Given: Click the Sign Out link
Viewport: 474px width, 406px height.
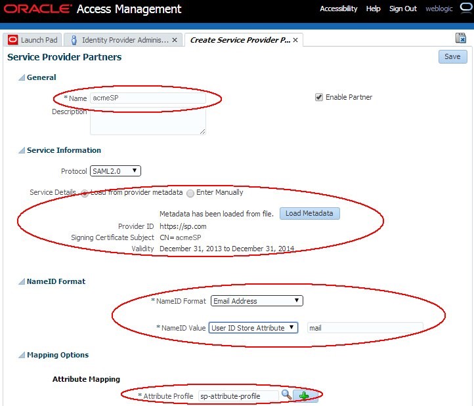Looking at the screenshot, I should [403, 9].
